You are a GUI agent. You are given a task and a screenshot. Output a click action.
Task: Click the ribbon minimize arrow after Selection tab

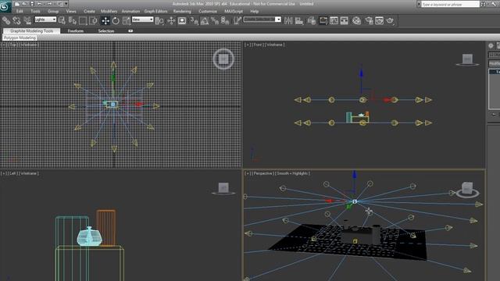(x=130, y=31)
